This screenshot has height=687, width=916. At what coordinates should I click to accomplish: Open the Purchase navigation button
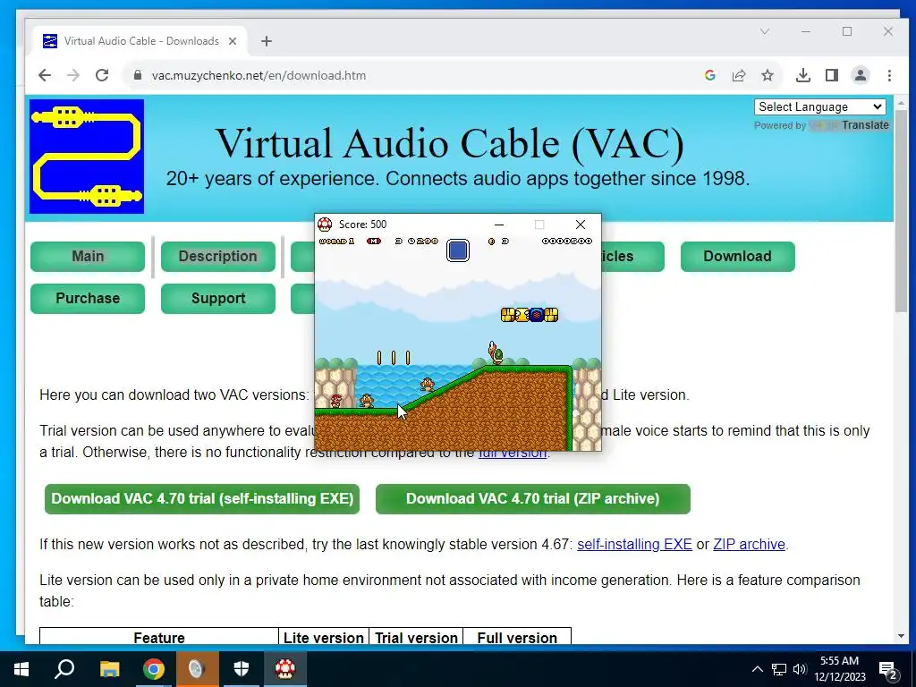click(x=88, y=299)
